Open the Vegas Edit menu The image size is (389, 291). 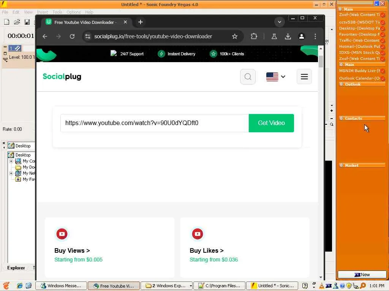tap(16, 12)
